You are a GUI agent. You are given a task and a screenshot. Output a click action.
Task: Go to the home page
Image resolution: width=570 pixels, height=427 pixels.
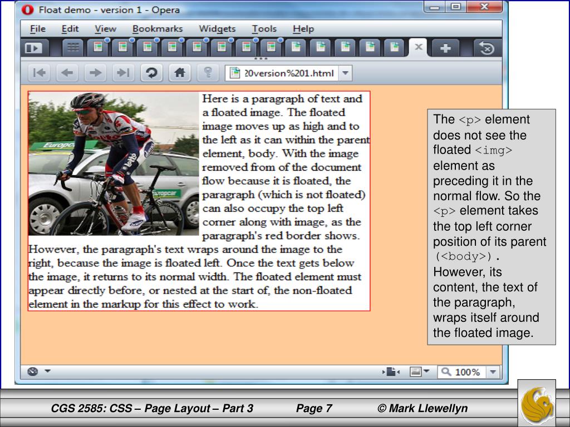pyautogui.click(x=180, y=73)
